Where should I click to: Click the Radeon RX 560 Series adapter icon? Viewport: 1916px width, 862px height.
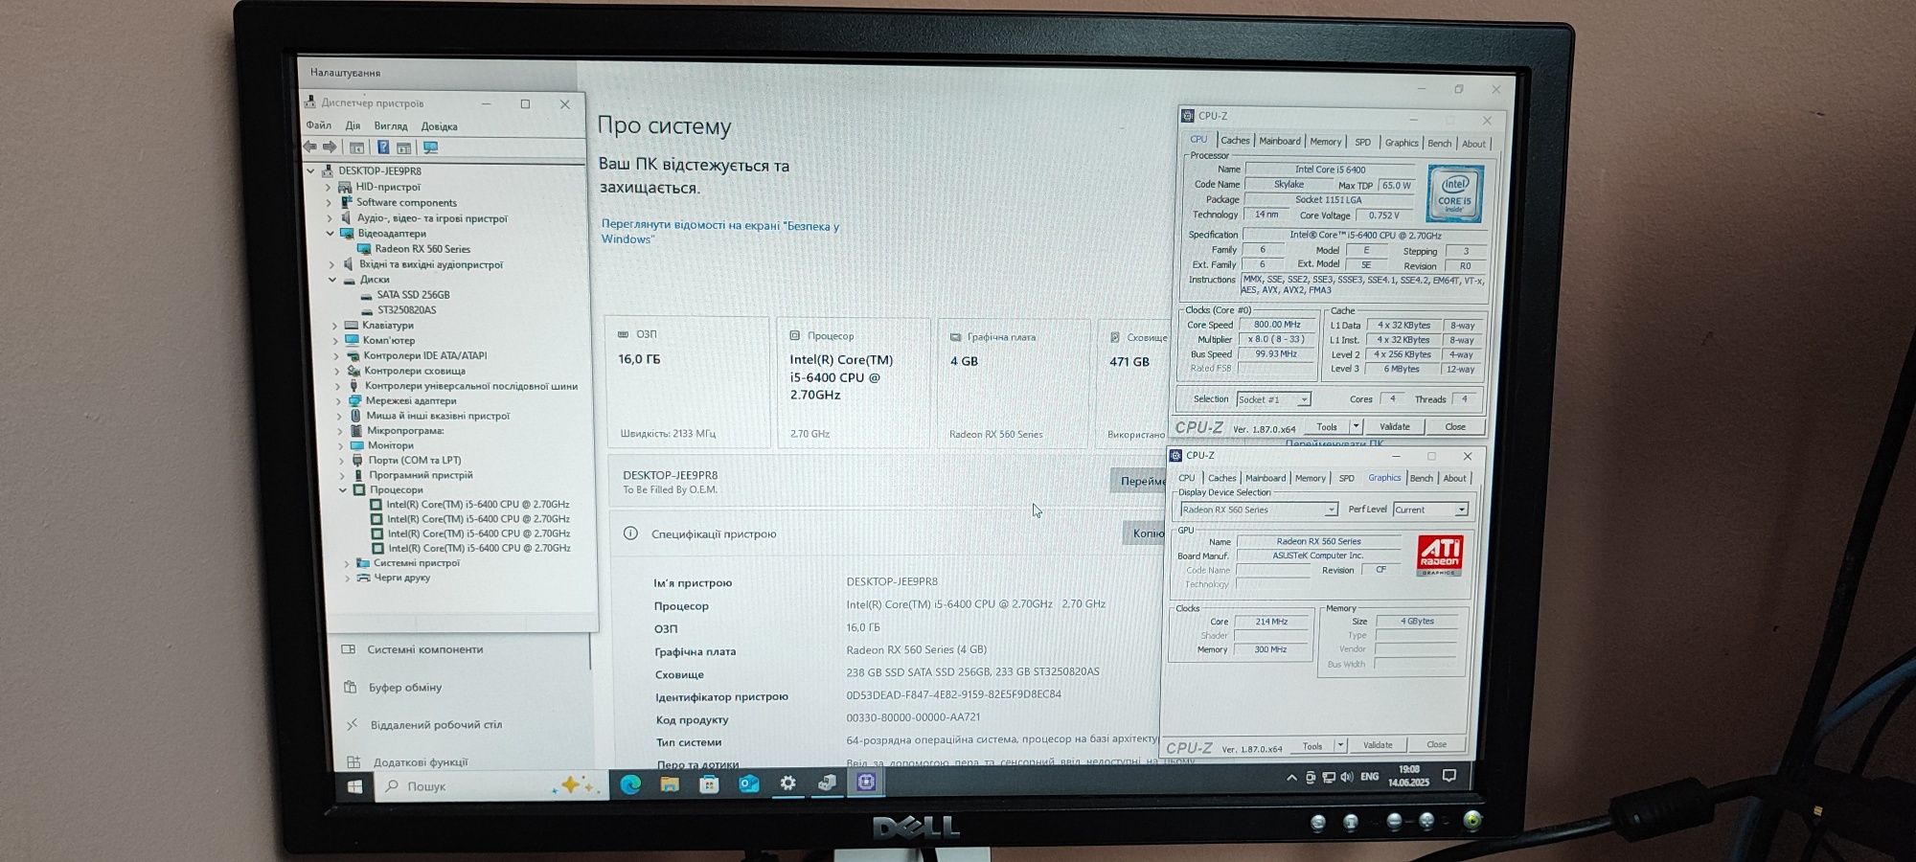tap(365, 249)
